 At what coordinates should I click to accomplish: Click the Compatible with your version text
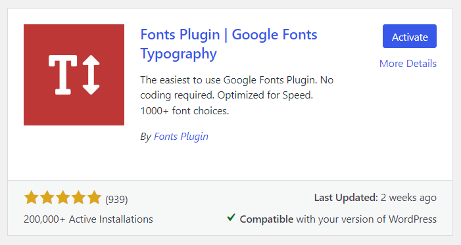pyautogui.click(x=338, y=219)
